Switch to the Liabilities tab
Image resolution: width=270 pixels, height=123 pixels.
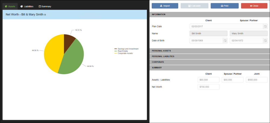click(27, 6)
